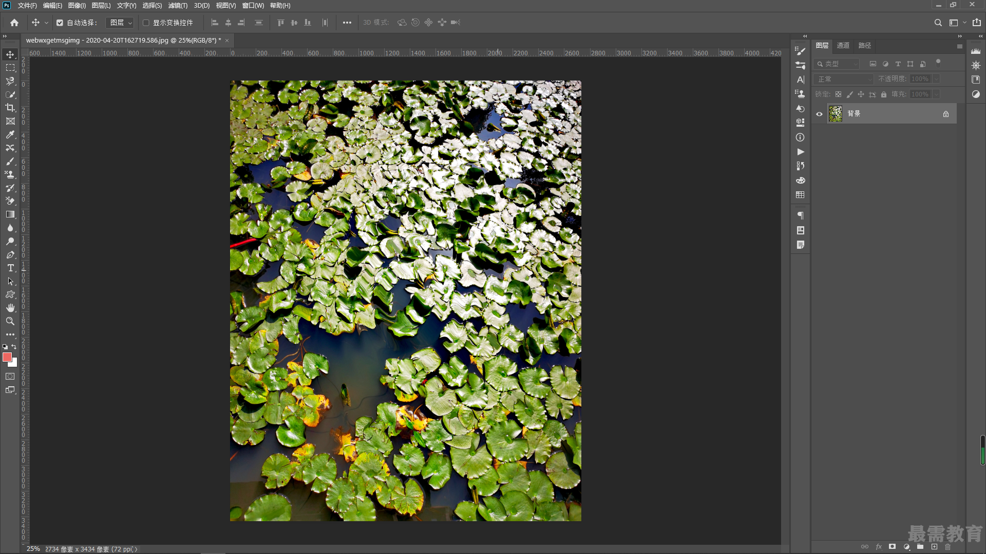This screenshot has height=554, width=986.
Task: Hide the 背景 layer with eye icon
Action: (819, 114)
